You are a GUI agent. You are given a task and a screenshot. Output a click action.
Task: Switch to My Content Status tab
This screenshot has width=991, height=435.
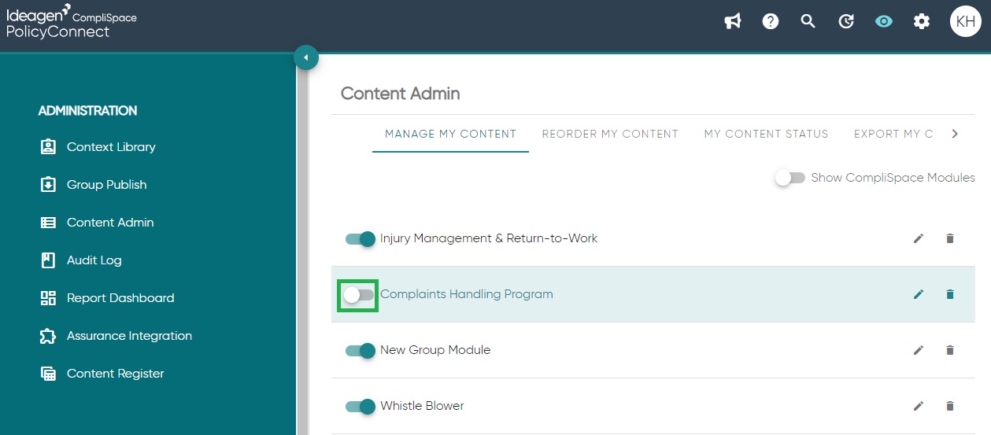(x=766, y=134)
